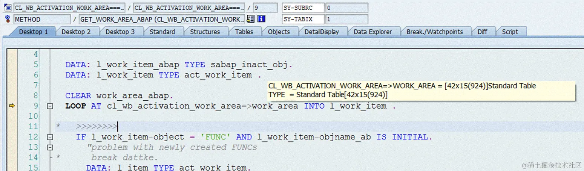Image resolution: width=584 pixels, height=171 pixels.
Task: Click l_work_item-objname_ab on line 12
Action: click(x=314, y=137)
